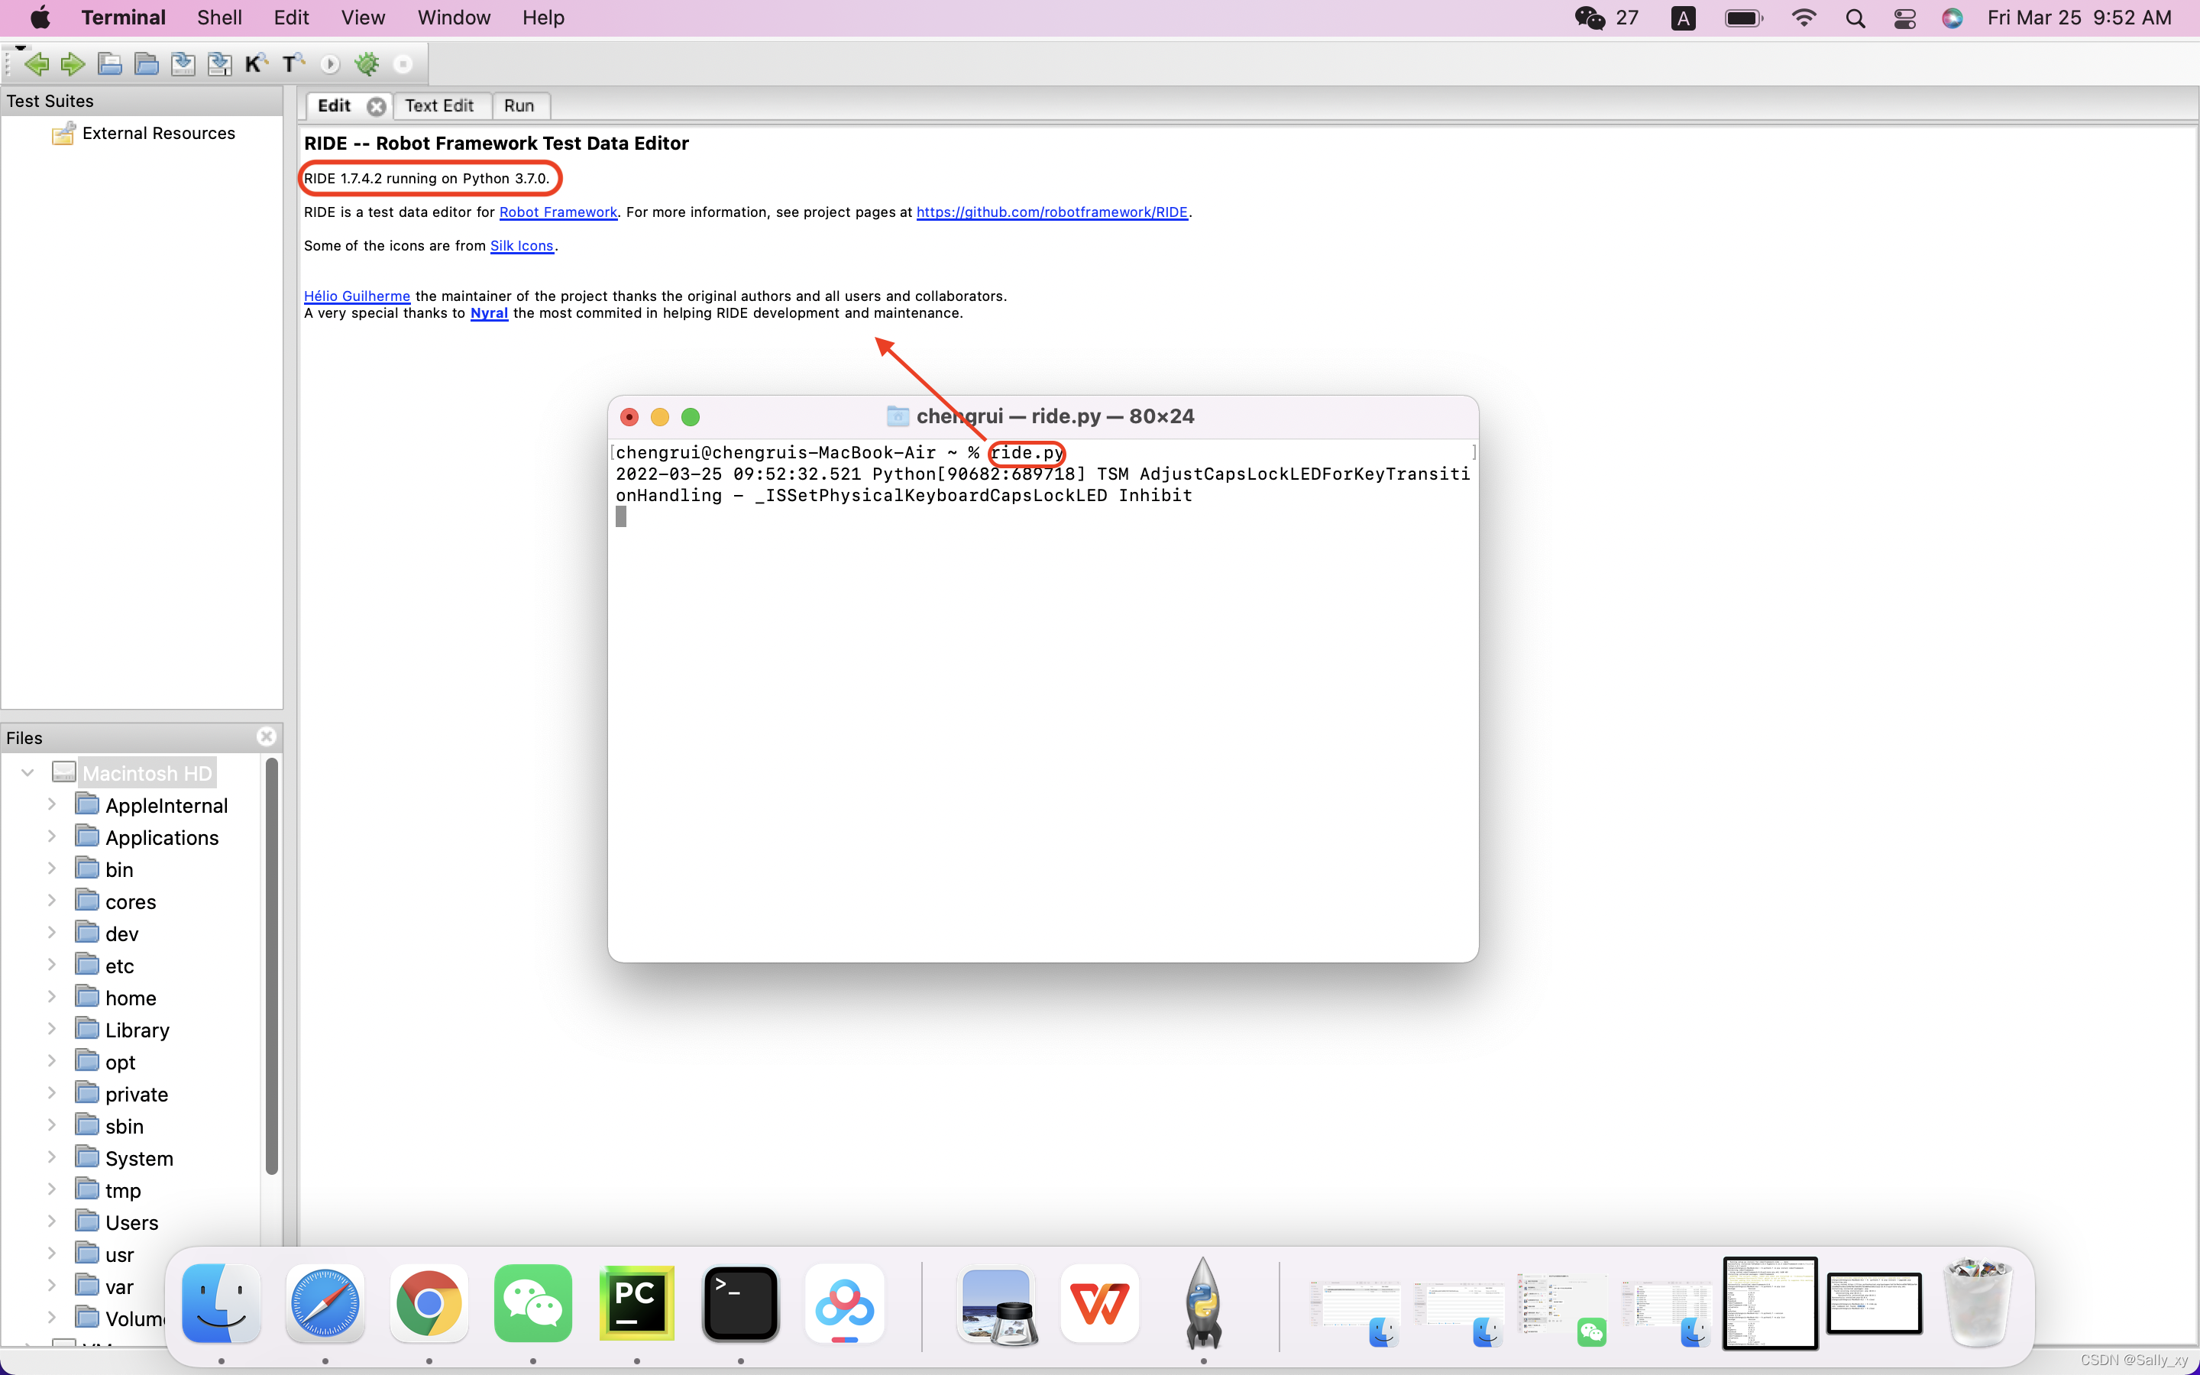2200x1375 pixels.
Task: Click Robot Framework hyperlink
Action: pyautogui.click(x=558, y=211)
